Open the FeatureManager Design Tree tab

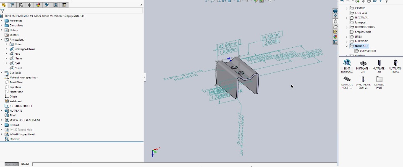click(4, 5)
